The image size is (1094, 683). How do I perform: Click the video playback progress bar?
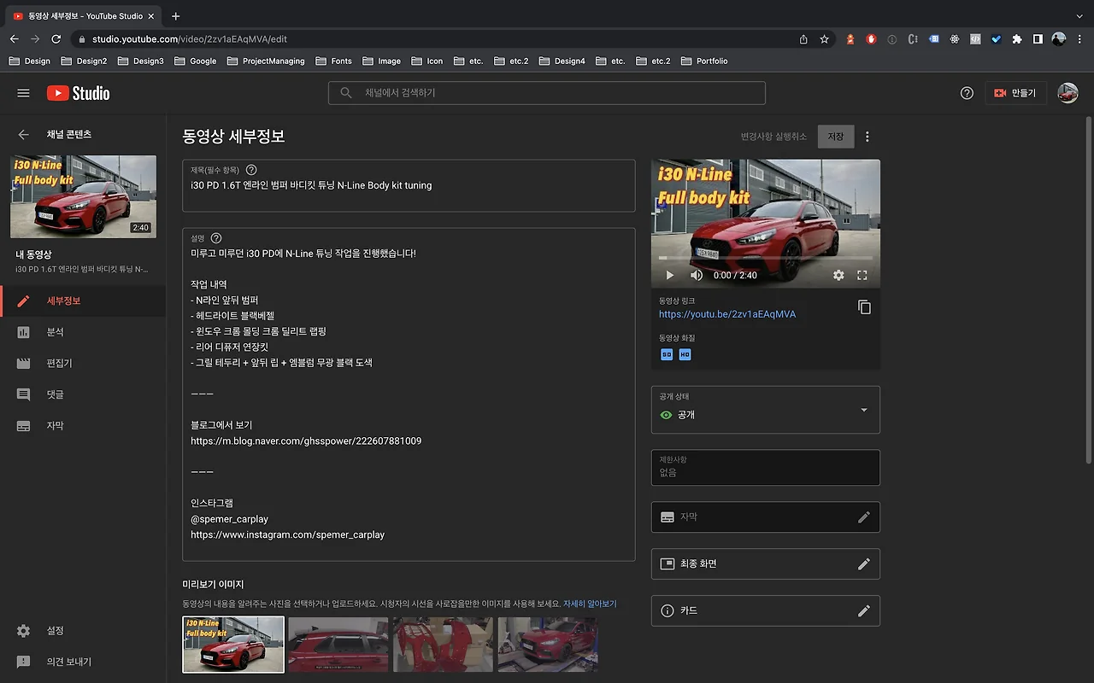click(765, 256)
